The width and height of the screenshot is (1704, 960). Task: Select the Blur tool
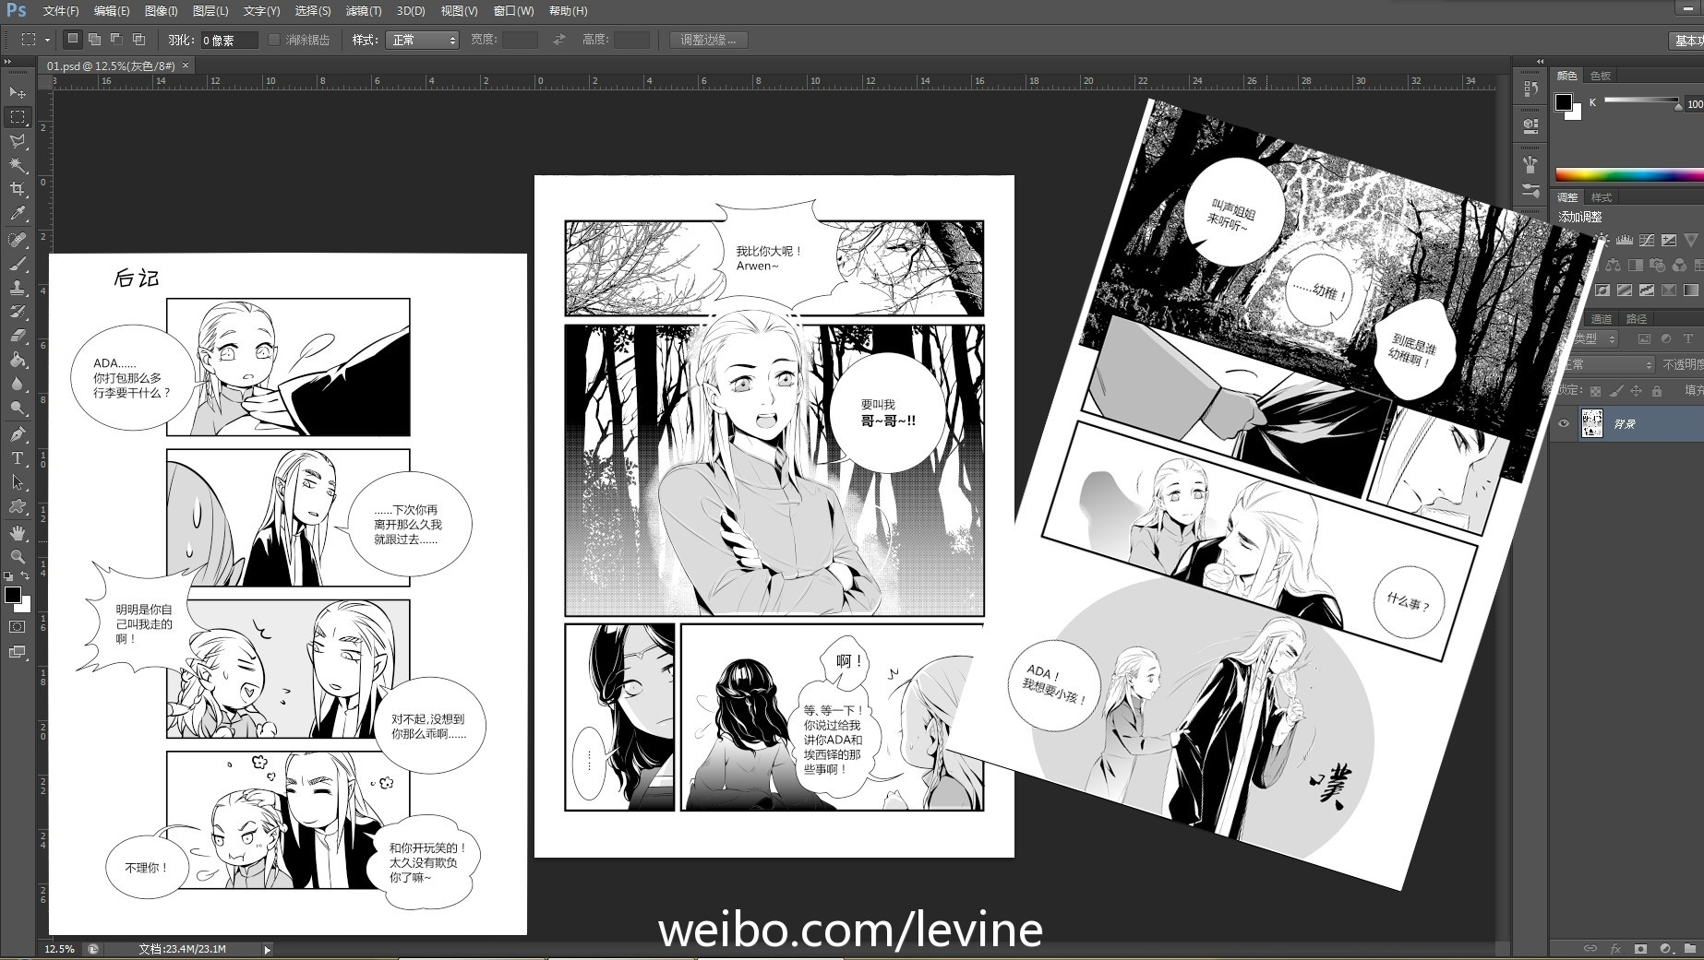pyautogui.click(x=18, y=384)
